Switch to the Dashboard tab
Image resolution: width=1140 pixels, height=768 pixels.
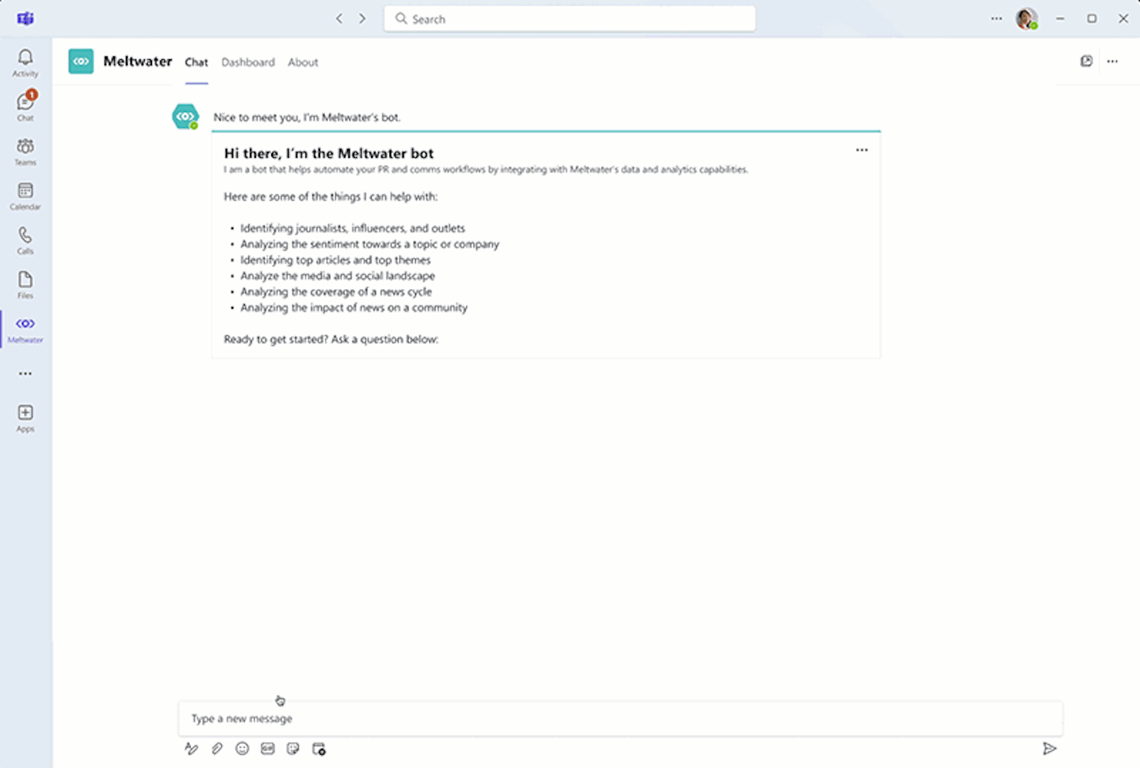click(248, 62)
